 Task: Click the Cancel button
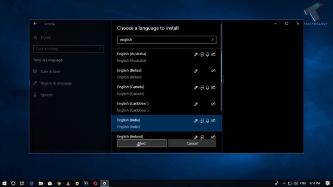(192, 143)
